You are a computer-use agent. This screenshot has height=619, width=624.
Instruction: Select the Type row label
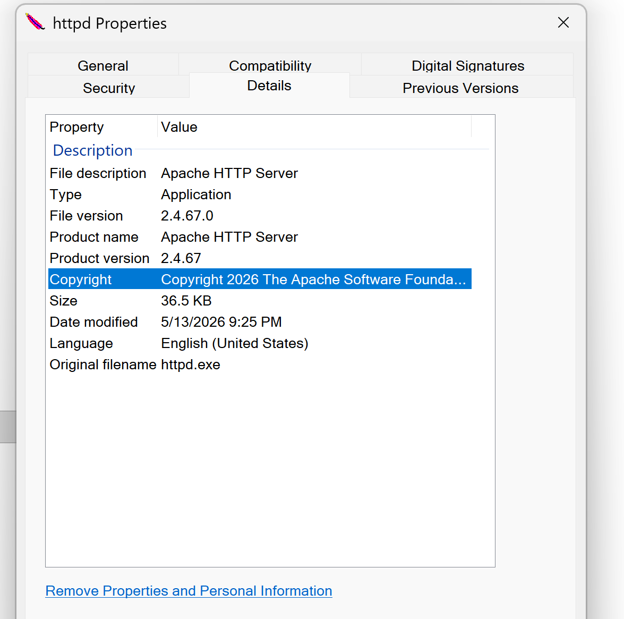pyautogui.click(x=66, y=194)
